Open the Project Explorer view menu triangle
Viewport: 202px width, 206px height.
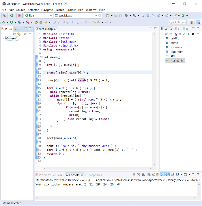30,34
